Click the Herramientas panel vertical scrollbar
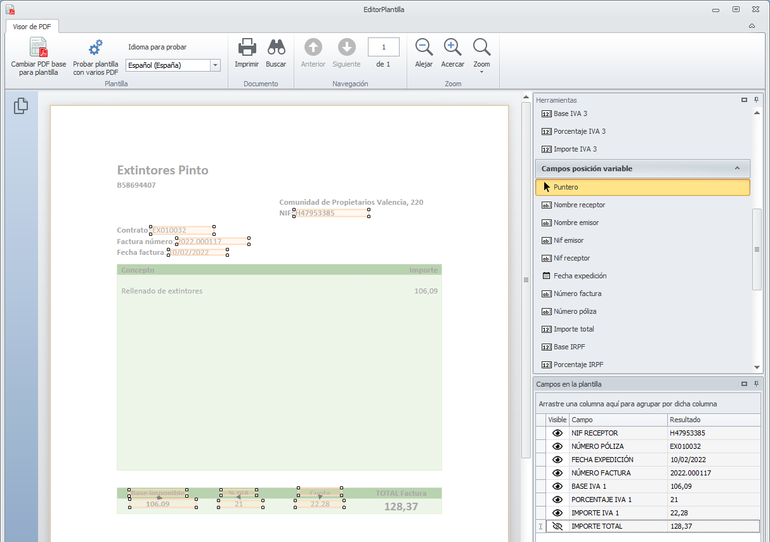 756,250
